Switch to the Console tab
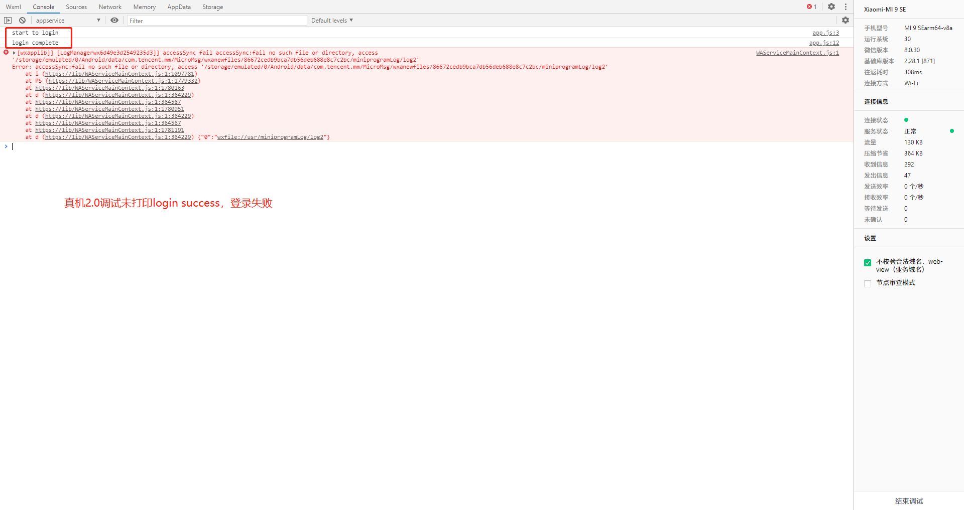 point(44,7)
